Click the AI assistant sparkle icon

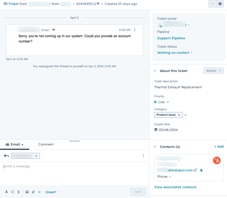[x=39, y=192]
